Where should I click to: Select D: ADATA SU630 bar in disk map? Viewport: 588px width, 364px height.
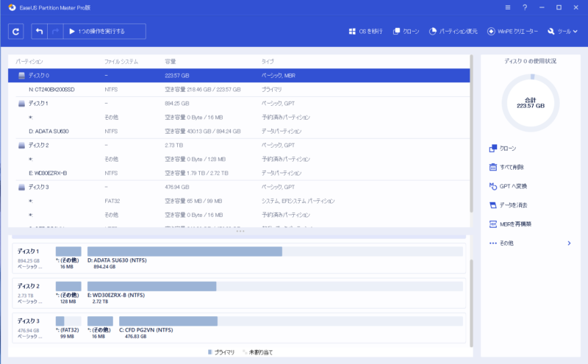275,251
